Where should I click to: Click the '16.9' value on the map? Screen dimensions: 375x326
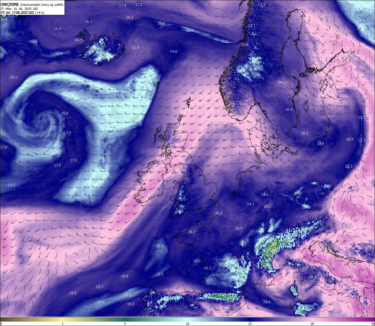(57, 29)
